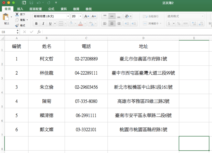Click the formula bar cancel X icon

25,32
